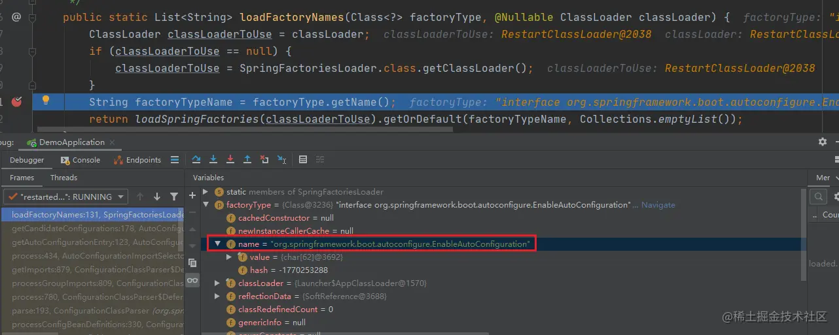
Task: Select the Frames tab
Action: [x=22, y=178]
